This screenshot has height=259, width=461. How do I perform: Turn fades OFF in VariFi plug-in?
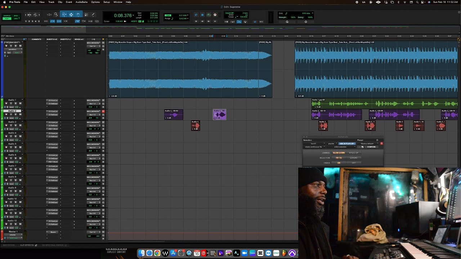[x=354, y=163]
